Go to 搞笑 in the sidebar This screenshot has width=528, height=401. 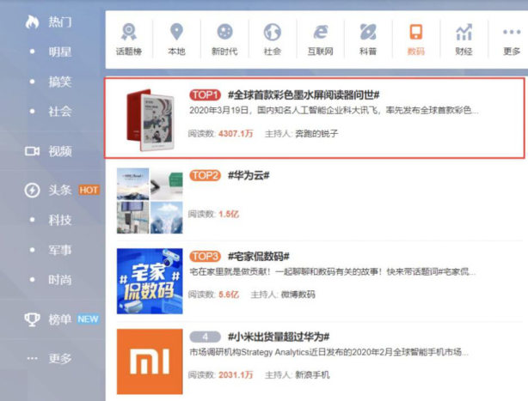pyautogui.click(x=60, y=82)
